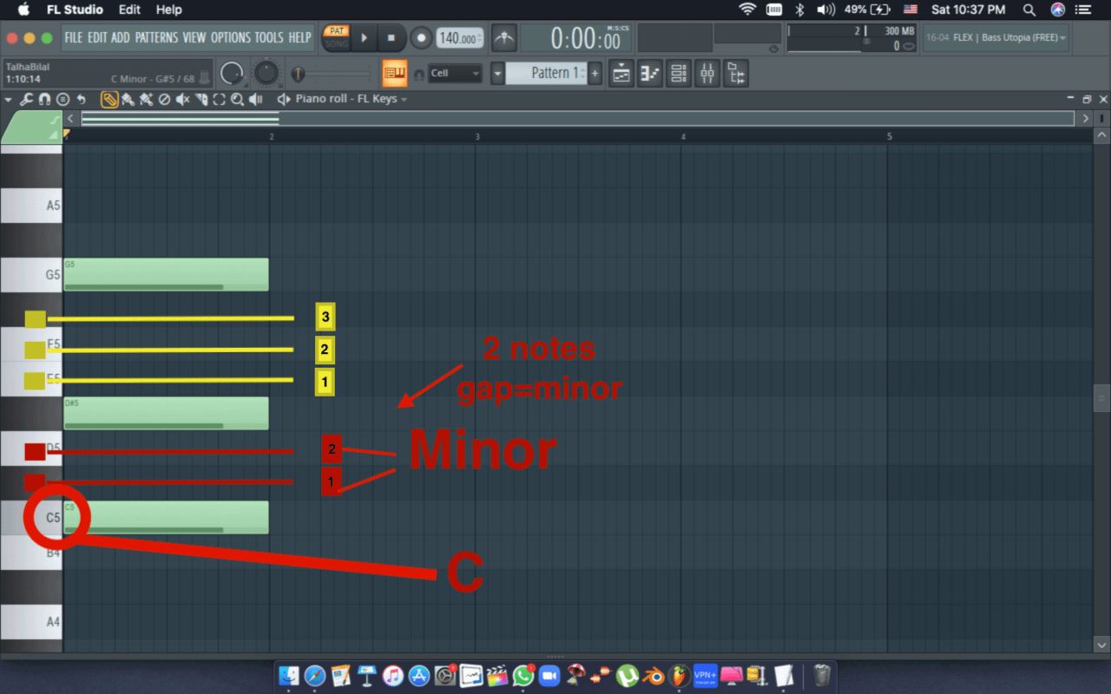The image size is (1111, 694).
Task: Open the Browser/plugin picker icon
Action: point(736,74)
